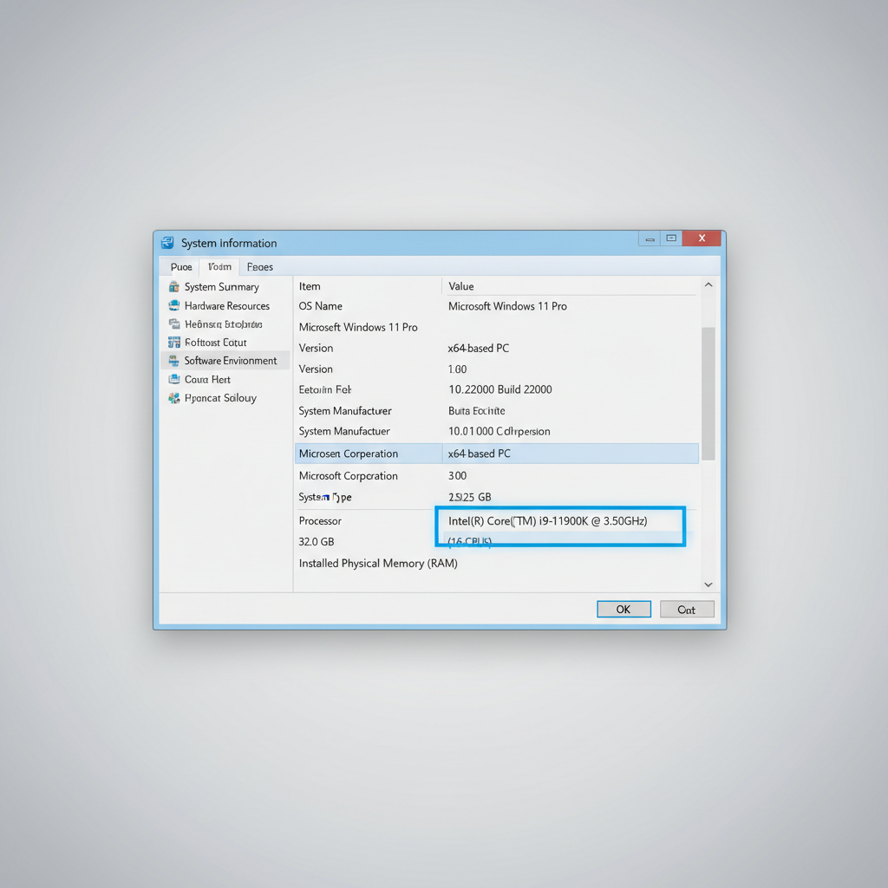Image resolution: width=888 pixels, height=888 pixels.
Task: Click the scrollbar up arrow
Action: (x=708, y=284)
